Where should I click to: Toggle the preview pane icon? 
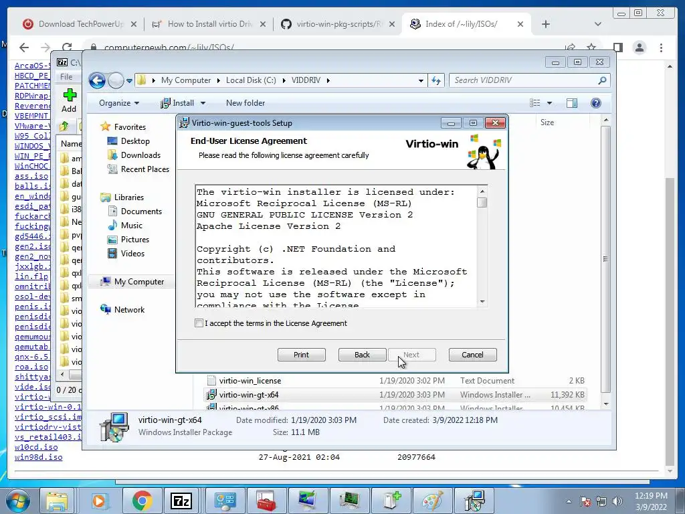tap(572, 102)
